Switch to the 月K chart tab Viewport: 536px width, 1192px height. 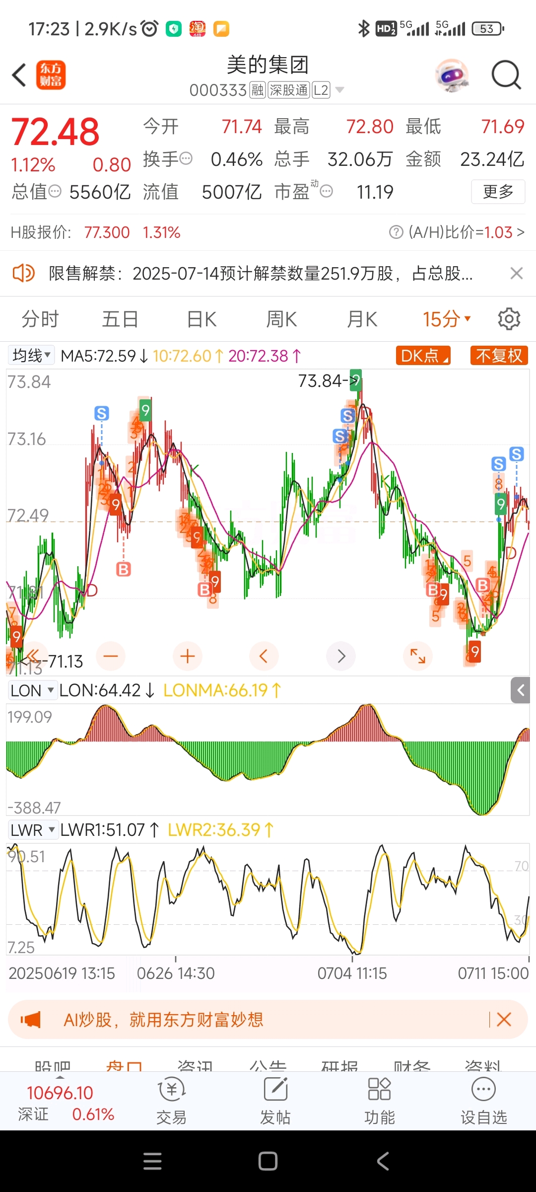(x=362, y=319)
